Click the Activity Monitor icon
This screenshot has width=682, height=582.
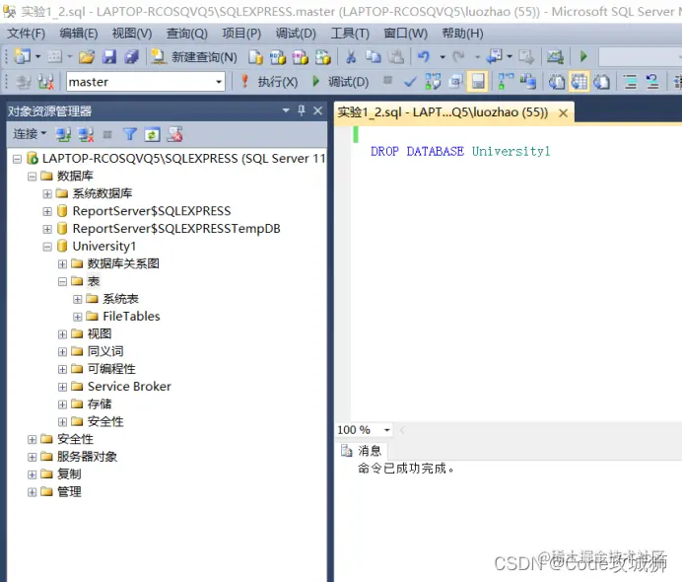pos(555,56)
